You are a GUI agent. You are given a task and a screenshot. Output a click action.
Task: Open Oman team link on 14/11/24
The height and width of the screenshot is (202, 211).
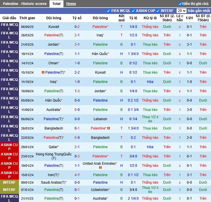(x=54, y=63)
